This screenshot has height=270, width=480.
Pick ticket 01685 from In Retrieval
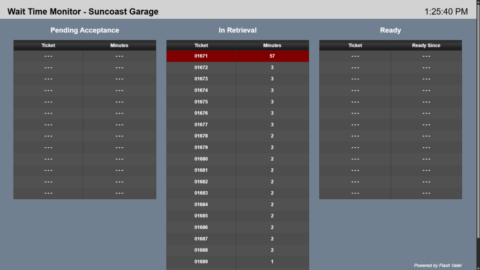pyautogui.click(x=201, y=216)
